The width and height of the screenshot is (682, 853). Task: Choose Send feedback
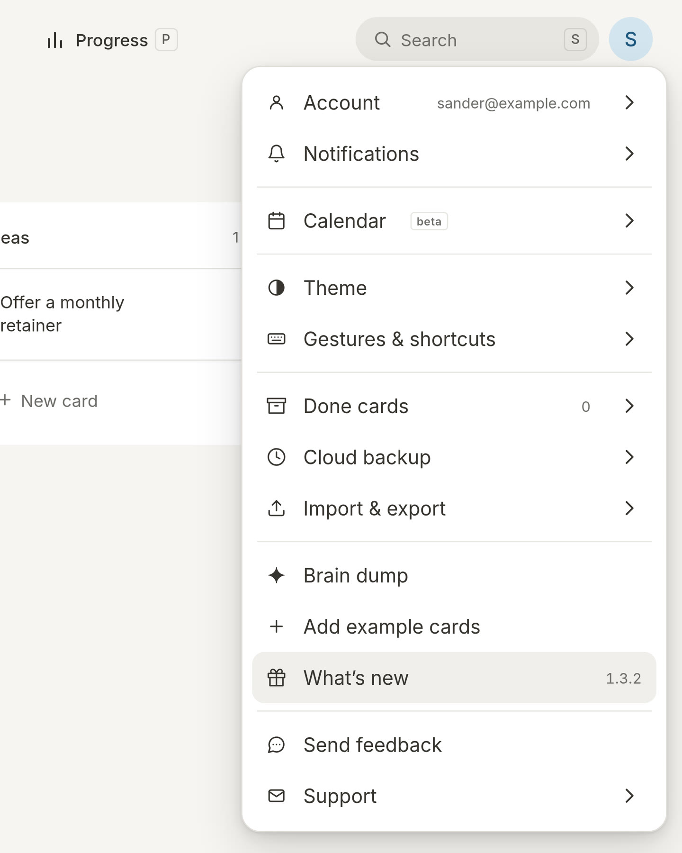[x=454, y=745]
